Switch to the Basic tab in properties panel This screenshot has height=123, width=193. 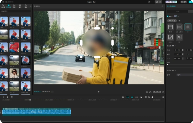tap(177, 11)
